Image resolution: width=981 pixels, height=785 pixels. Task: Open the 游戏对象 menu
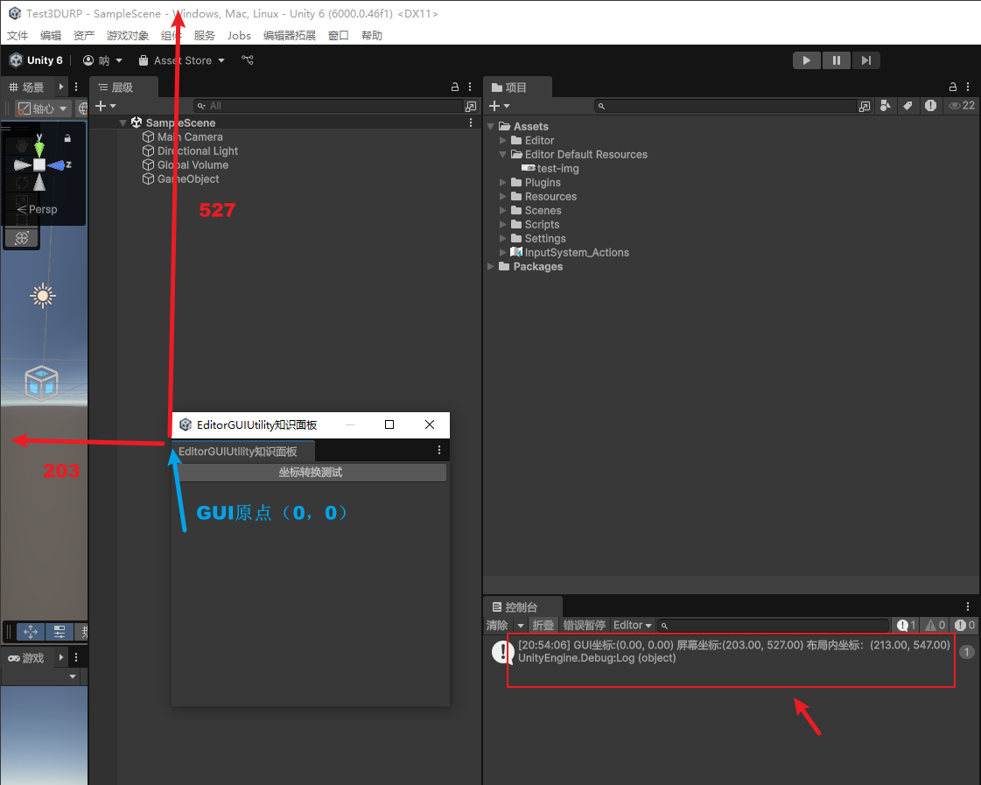[x=128, y=36]
